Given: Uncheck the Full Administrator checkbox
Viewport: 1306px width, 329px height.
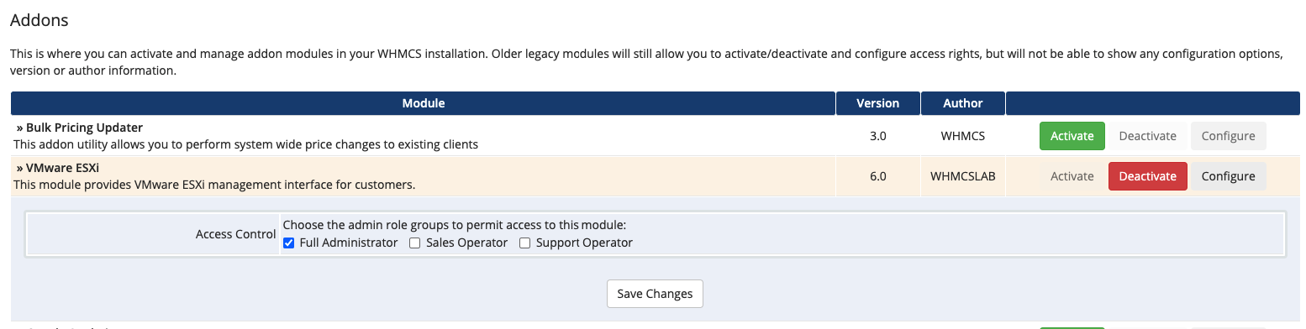Looking at the screenshot, I should click(x=289, y=243).
